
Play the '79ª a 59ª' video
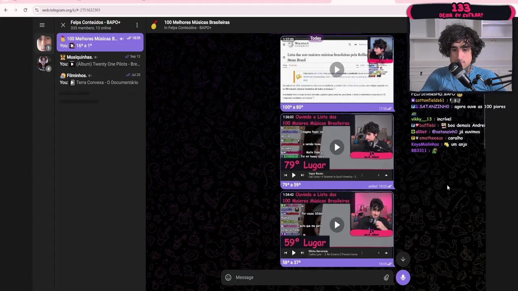coord(337,147)
